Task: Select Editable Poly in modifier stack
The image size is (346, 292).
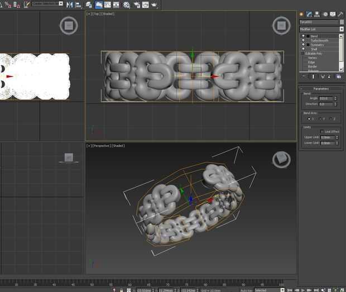Action: point(313,54)
